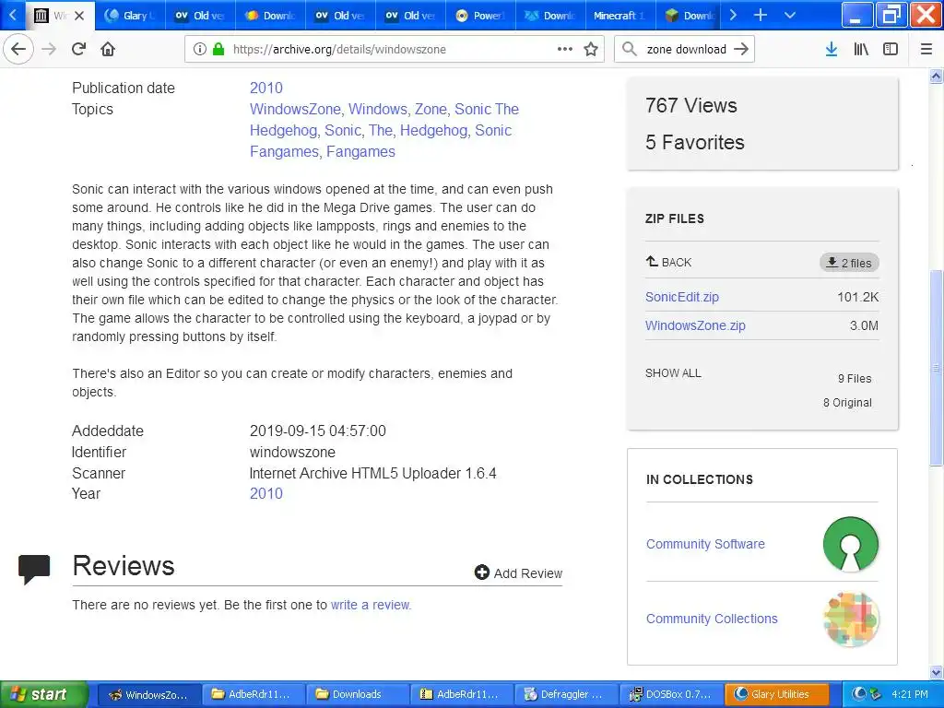
Task: Submit search with arrow button
Action: pyautogui.click(x=741, y=49)
